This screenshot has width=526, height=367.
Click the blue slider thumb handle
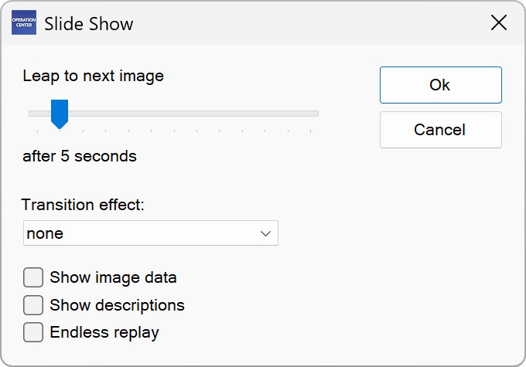[x=60, y=113]
